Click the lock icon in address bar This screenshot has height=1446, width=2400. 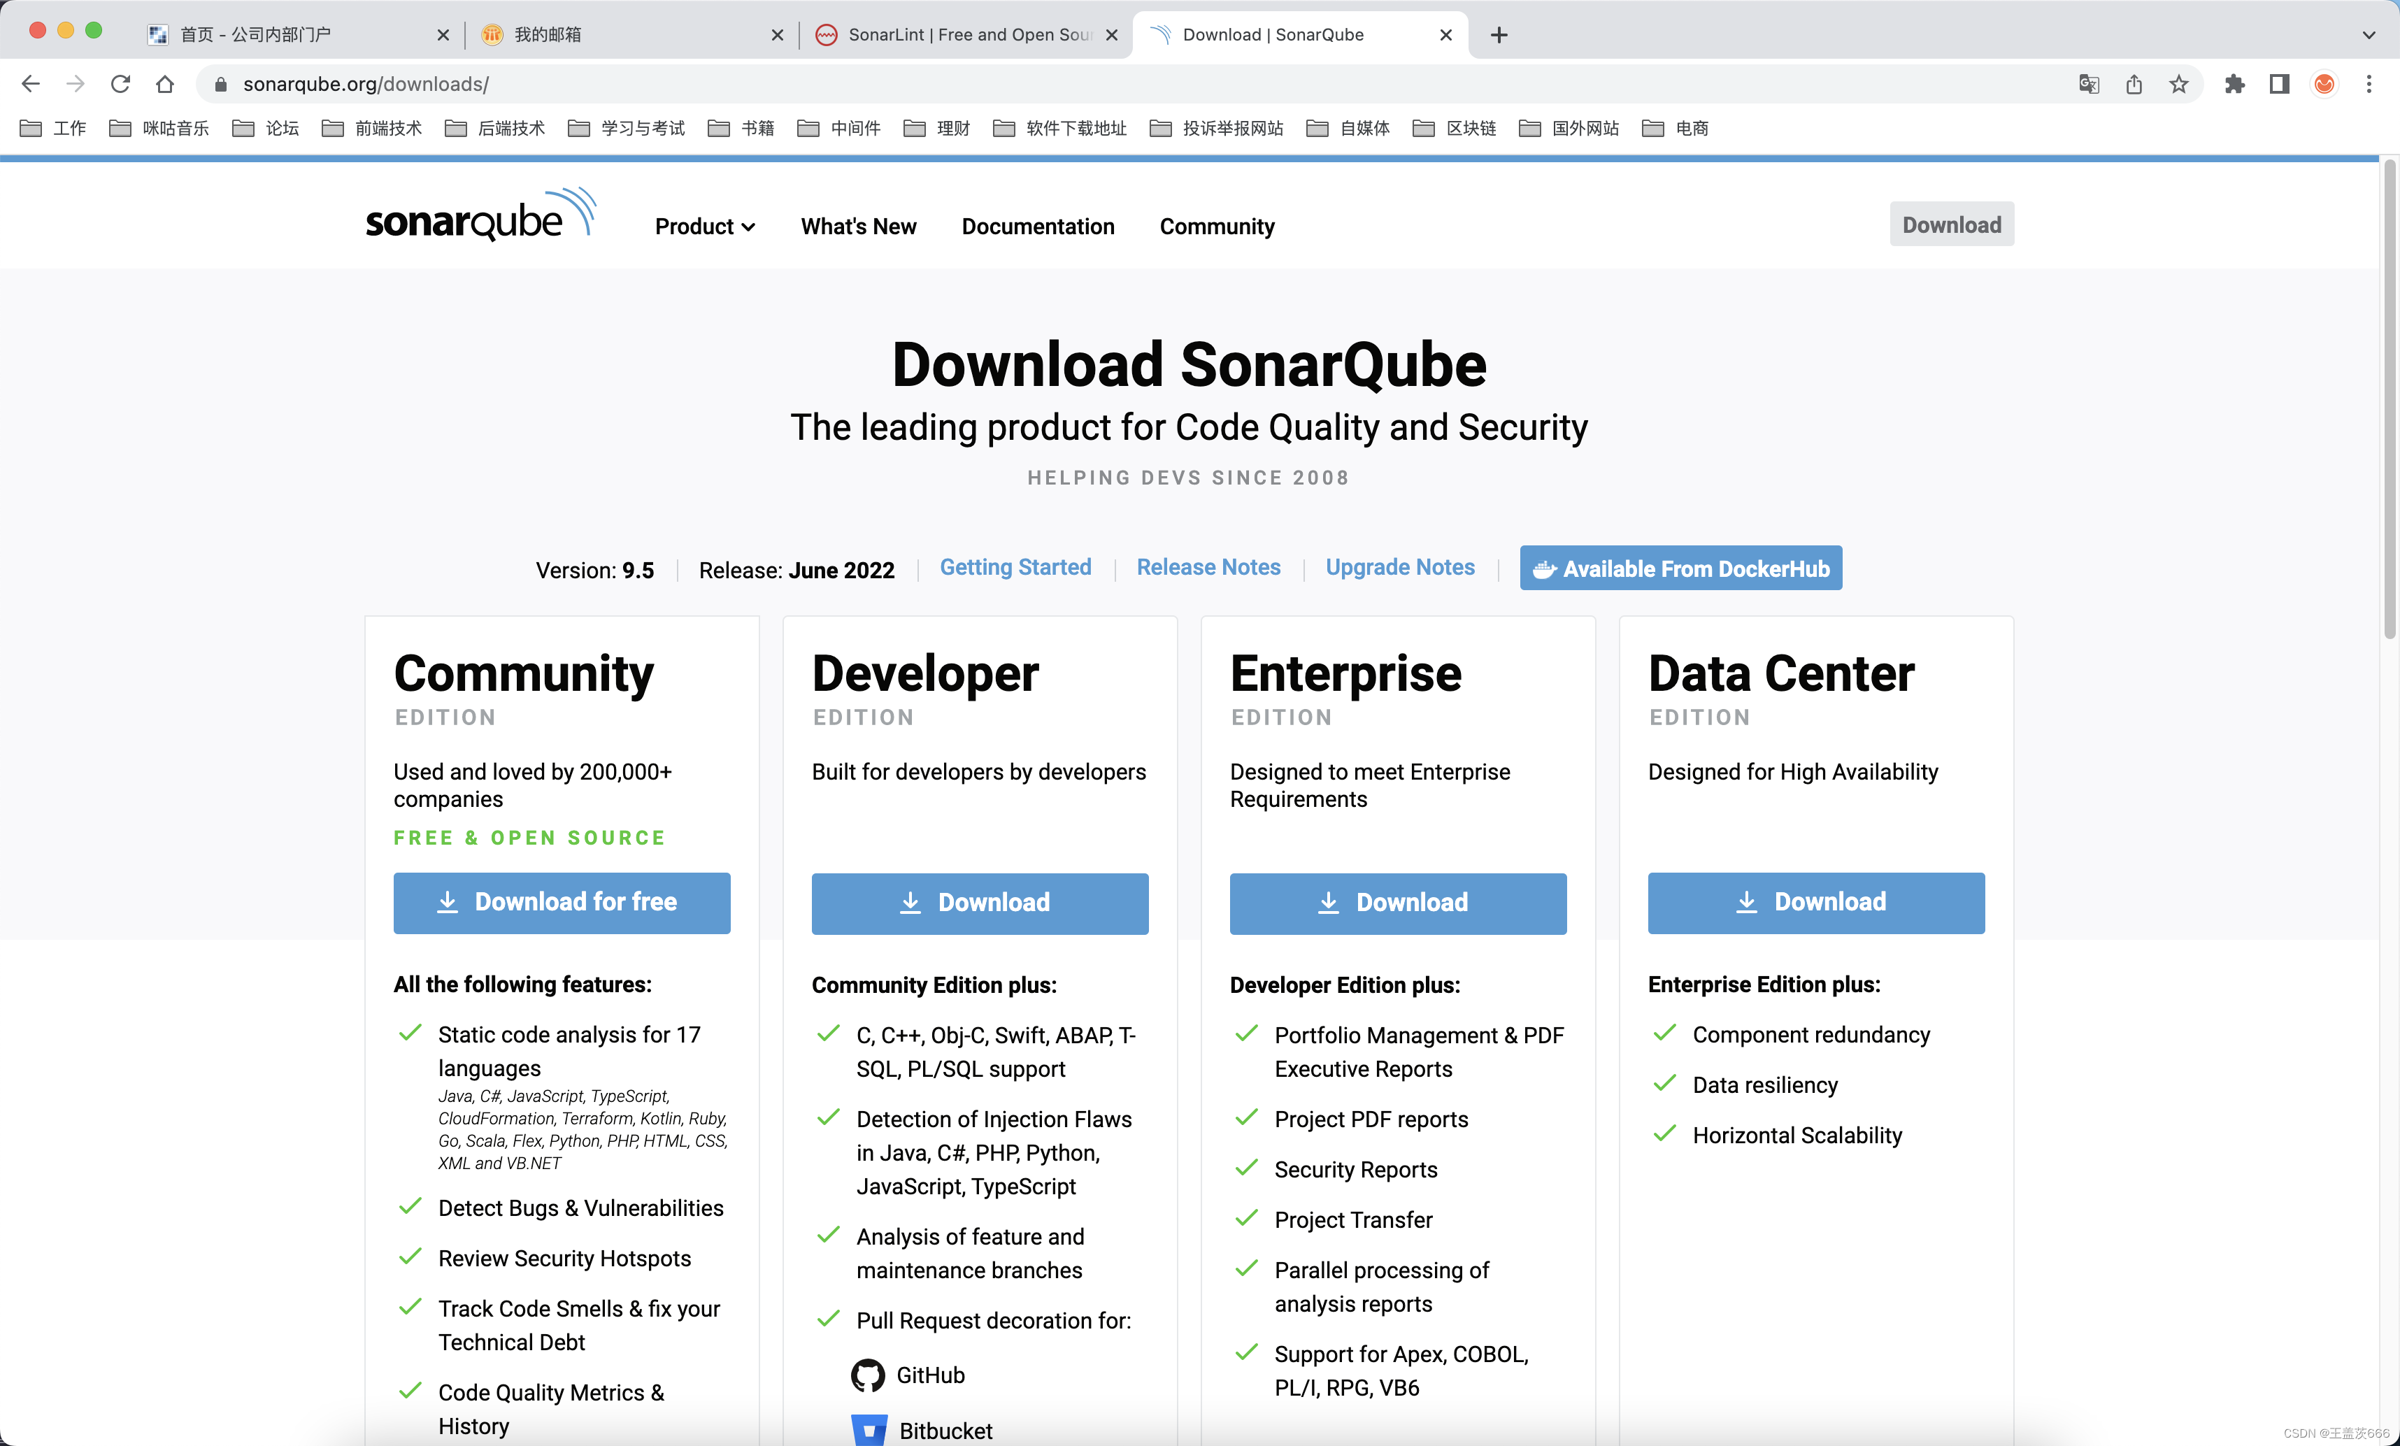(220, 85)
